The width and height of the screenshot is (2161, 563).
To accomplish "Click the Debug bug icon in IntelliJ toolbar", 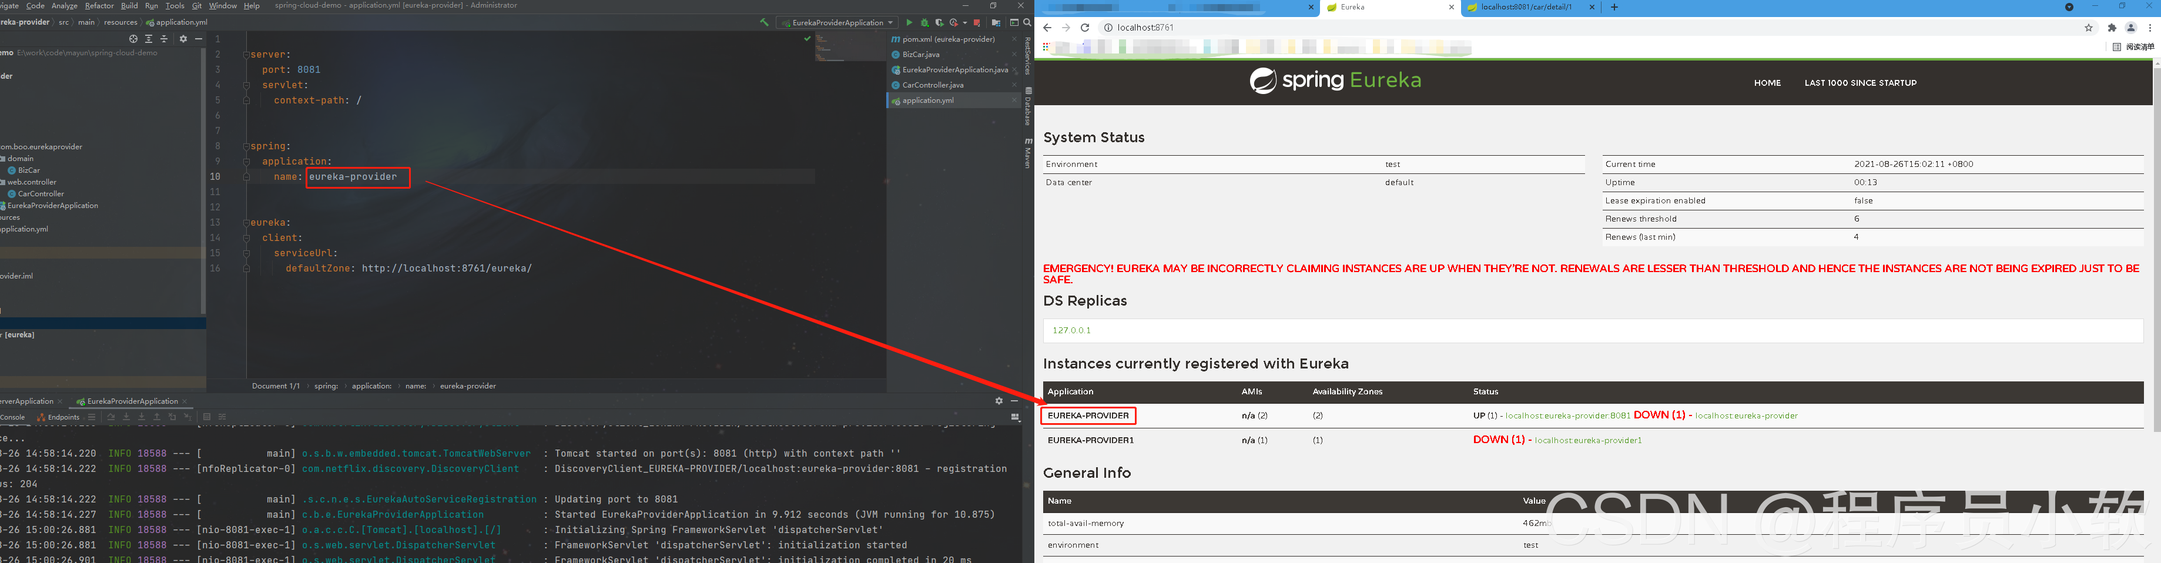I will point(924,23).
